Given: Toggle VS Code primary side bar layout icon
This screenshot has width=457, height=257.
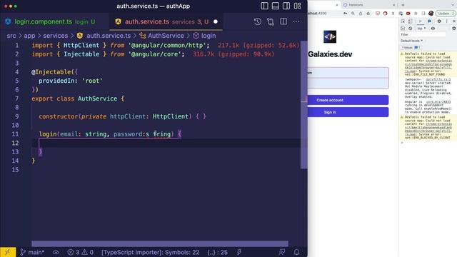Looking at the screenshot, I should coord(264,6).
